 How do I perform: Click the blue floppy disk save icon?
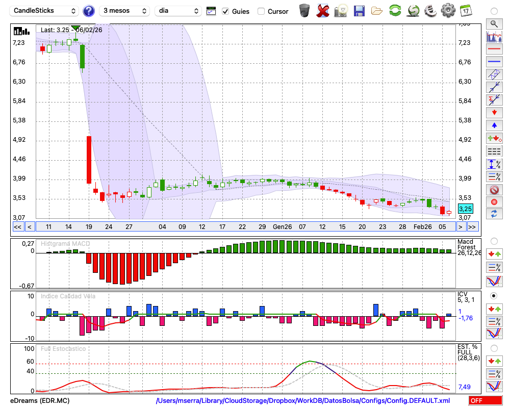[x=359, y=11]
